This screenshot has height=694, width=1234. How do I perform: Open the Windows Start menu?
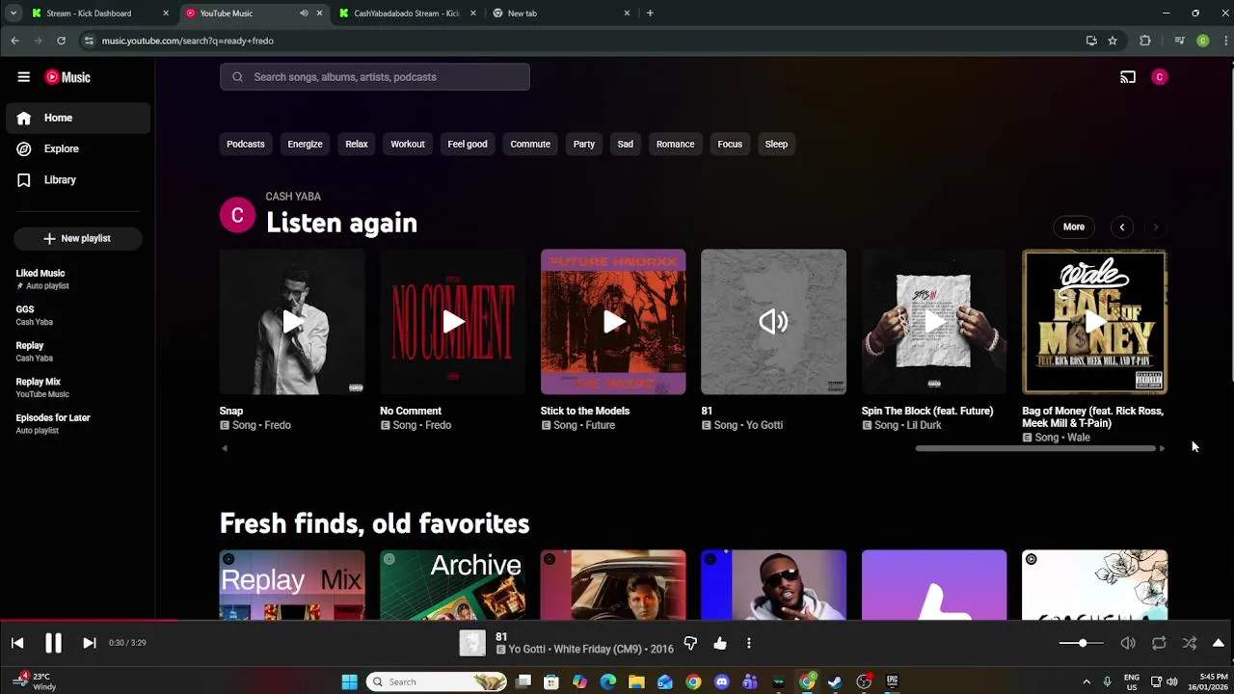tap(350, 681)
